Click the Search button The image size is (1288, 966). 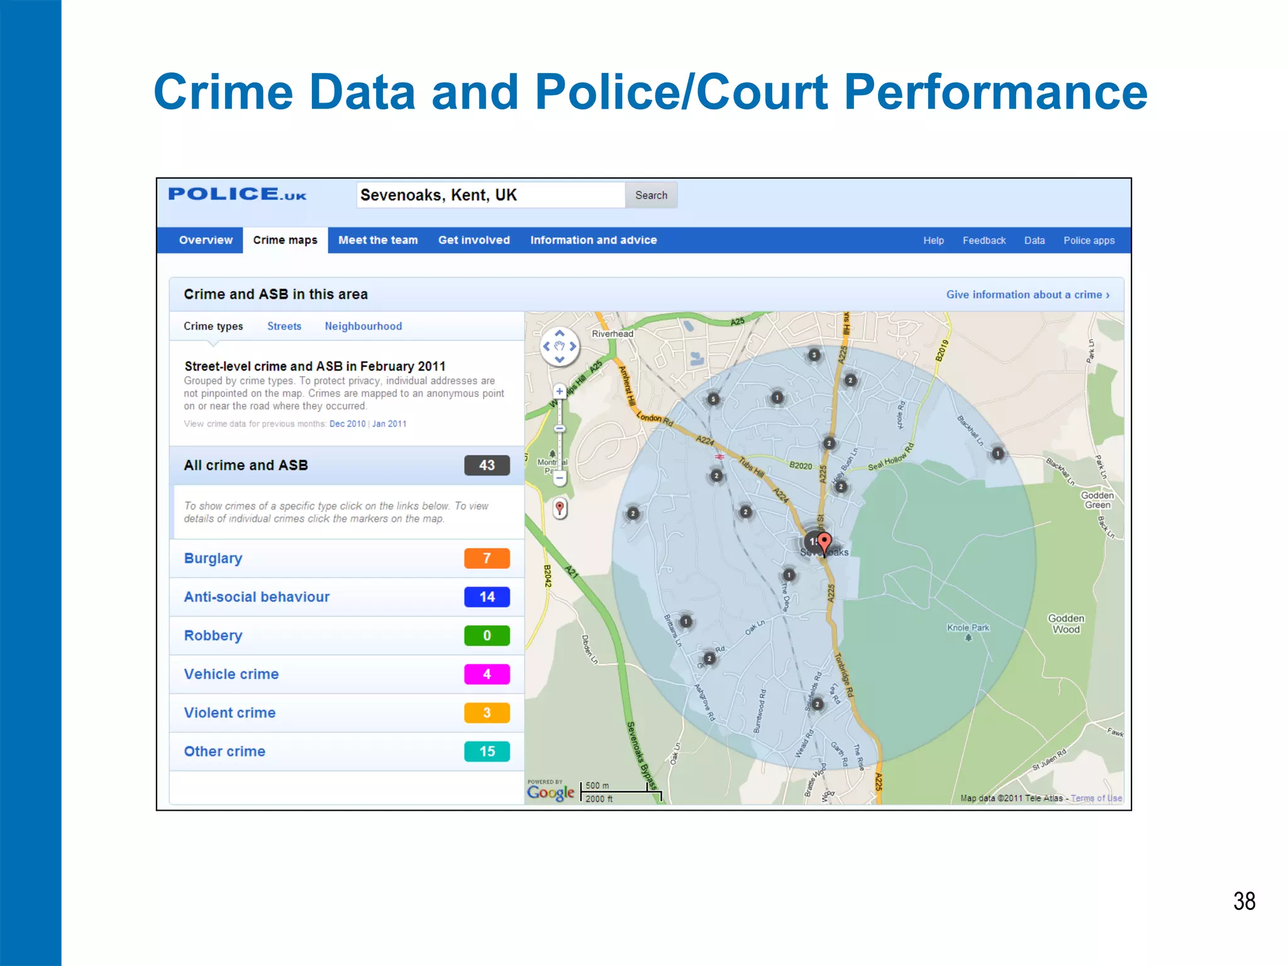point(651,195)
